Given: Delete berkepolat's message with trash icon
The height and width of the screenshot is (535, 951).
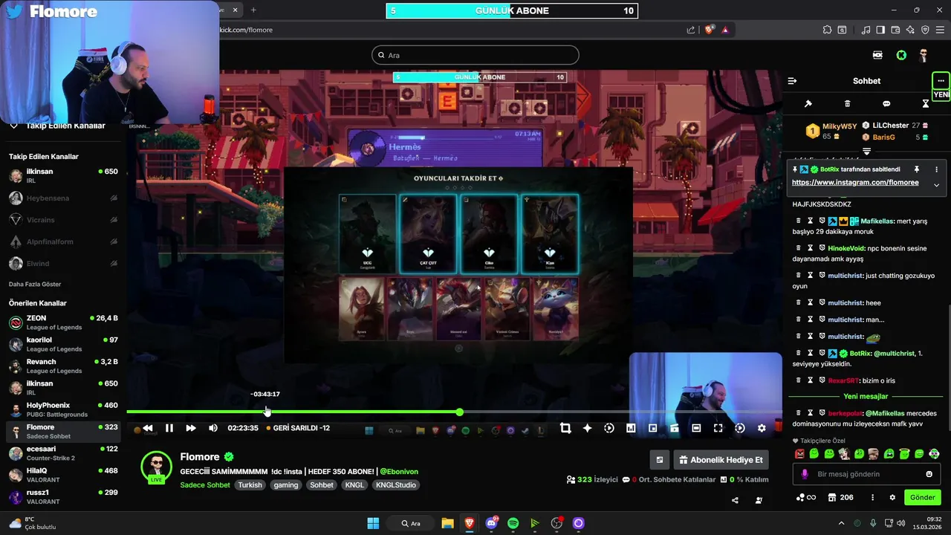Looking at the screenshot, I should click(799, 413).
